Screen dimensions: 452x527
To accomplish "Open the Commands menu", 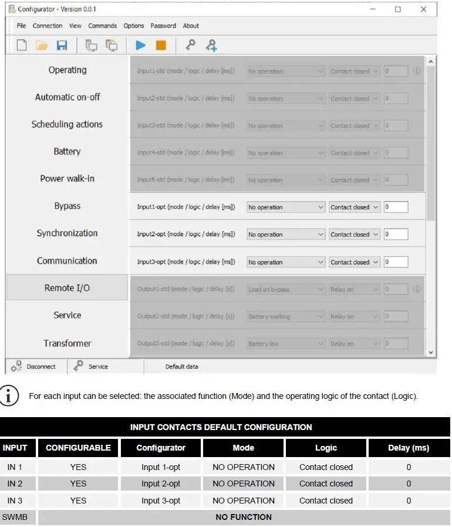I will tap(102, 25).
